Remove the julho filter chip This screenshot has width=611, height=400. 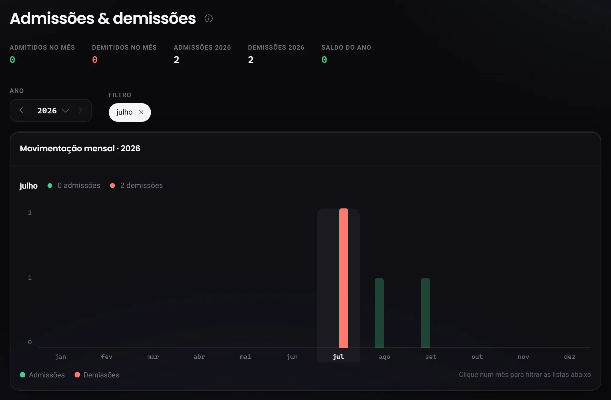click(x=141, y=112)
